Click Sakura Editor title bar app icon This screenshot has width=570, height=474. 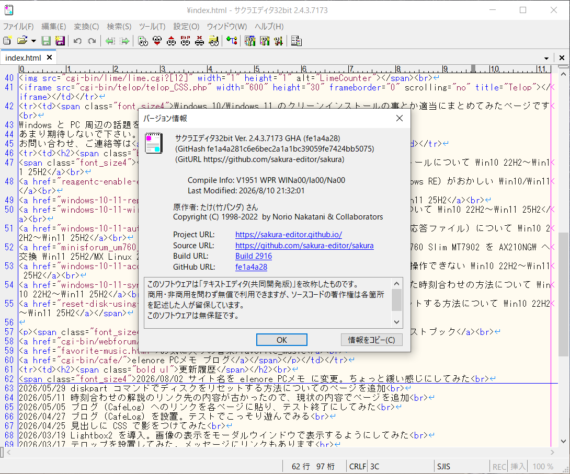(9, 10)
